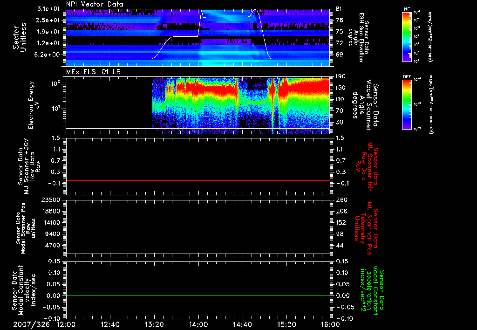477x330 pixels.
Task: Click the 30 scanner angle tick label
Action: click(339, 122)
